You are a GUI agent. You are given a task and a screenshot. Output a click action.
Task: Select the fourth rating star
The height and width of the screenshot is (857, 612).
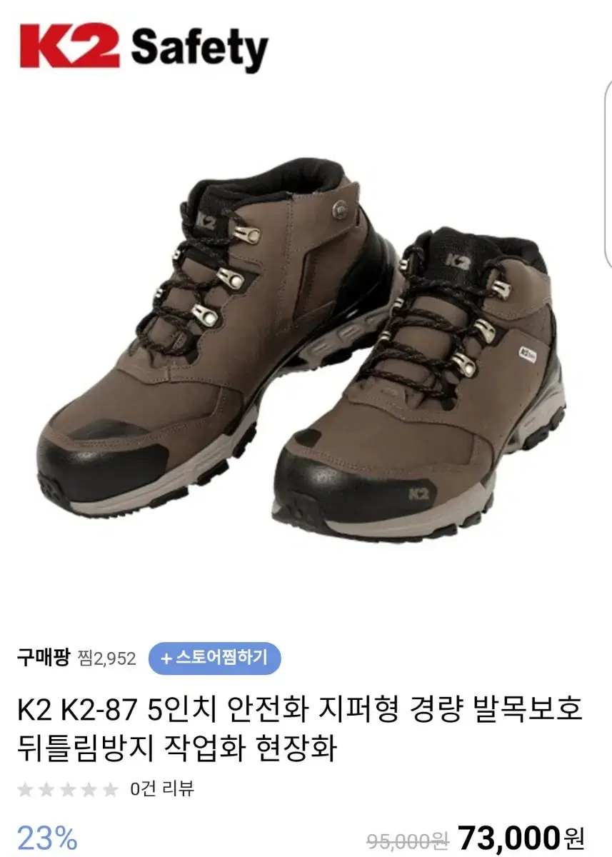89,789
